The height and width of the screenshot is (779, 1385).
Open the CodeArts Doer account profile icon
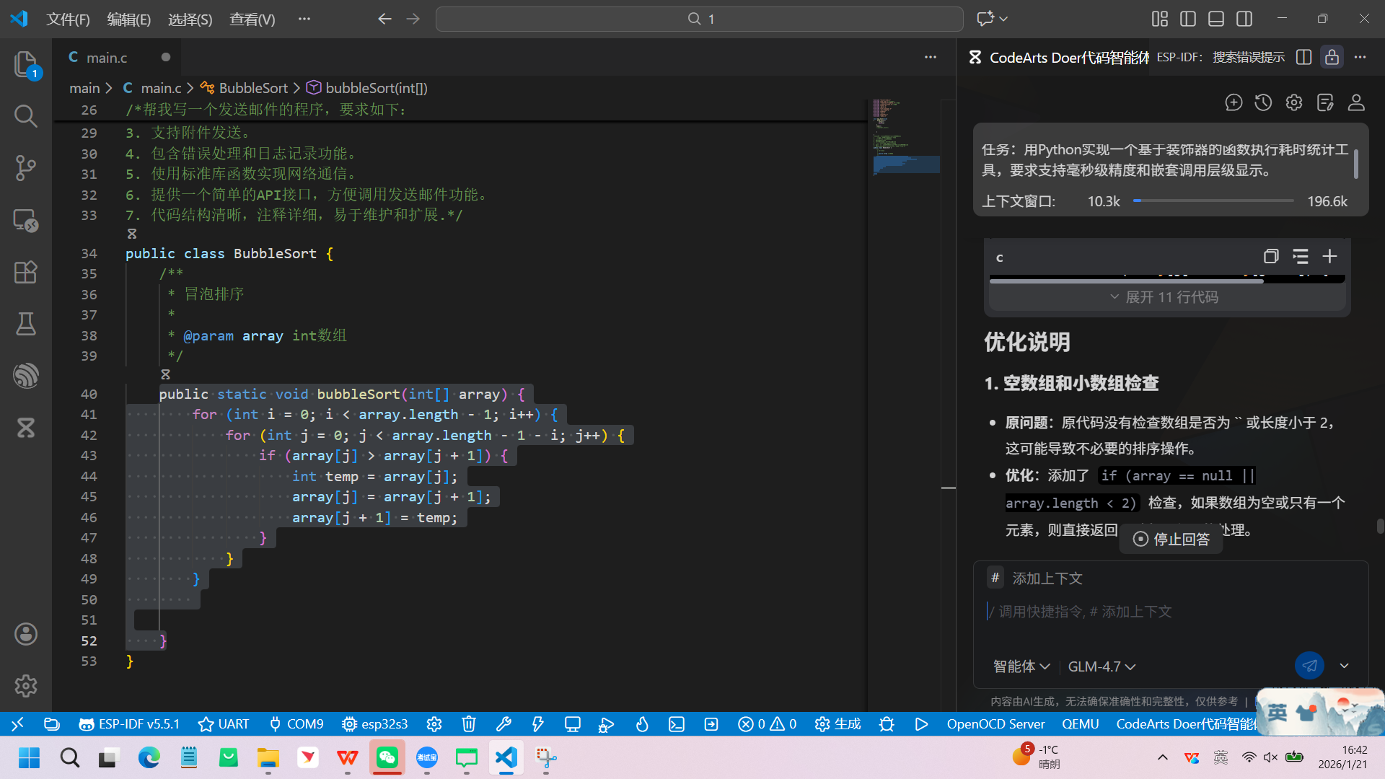point(1356,102)
